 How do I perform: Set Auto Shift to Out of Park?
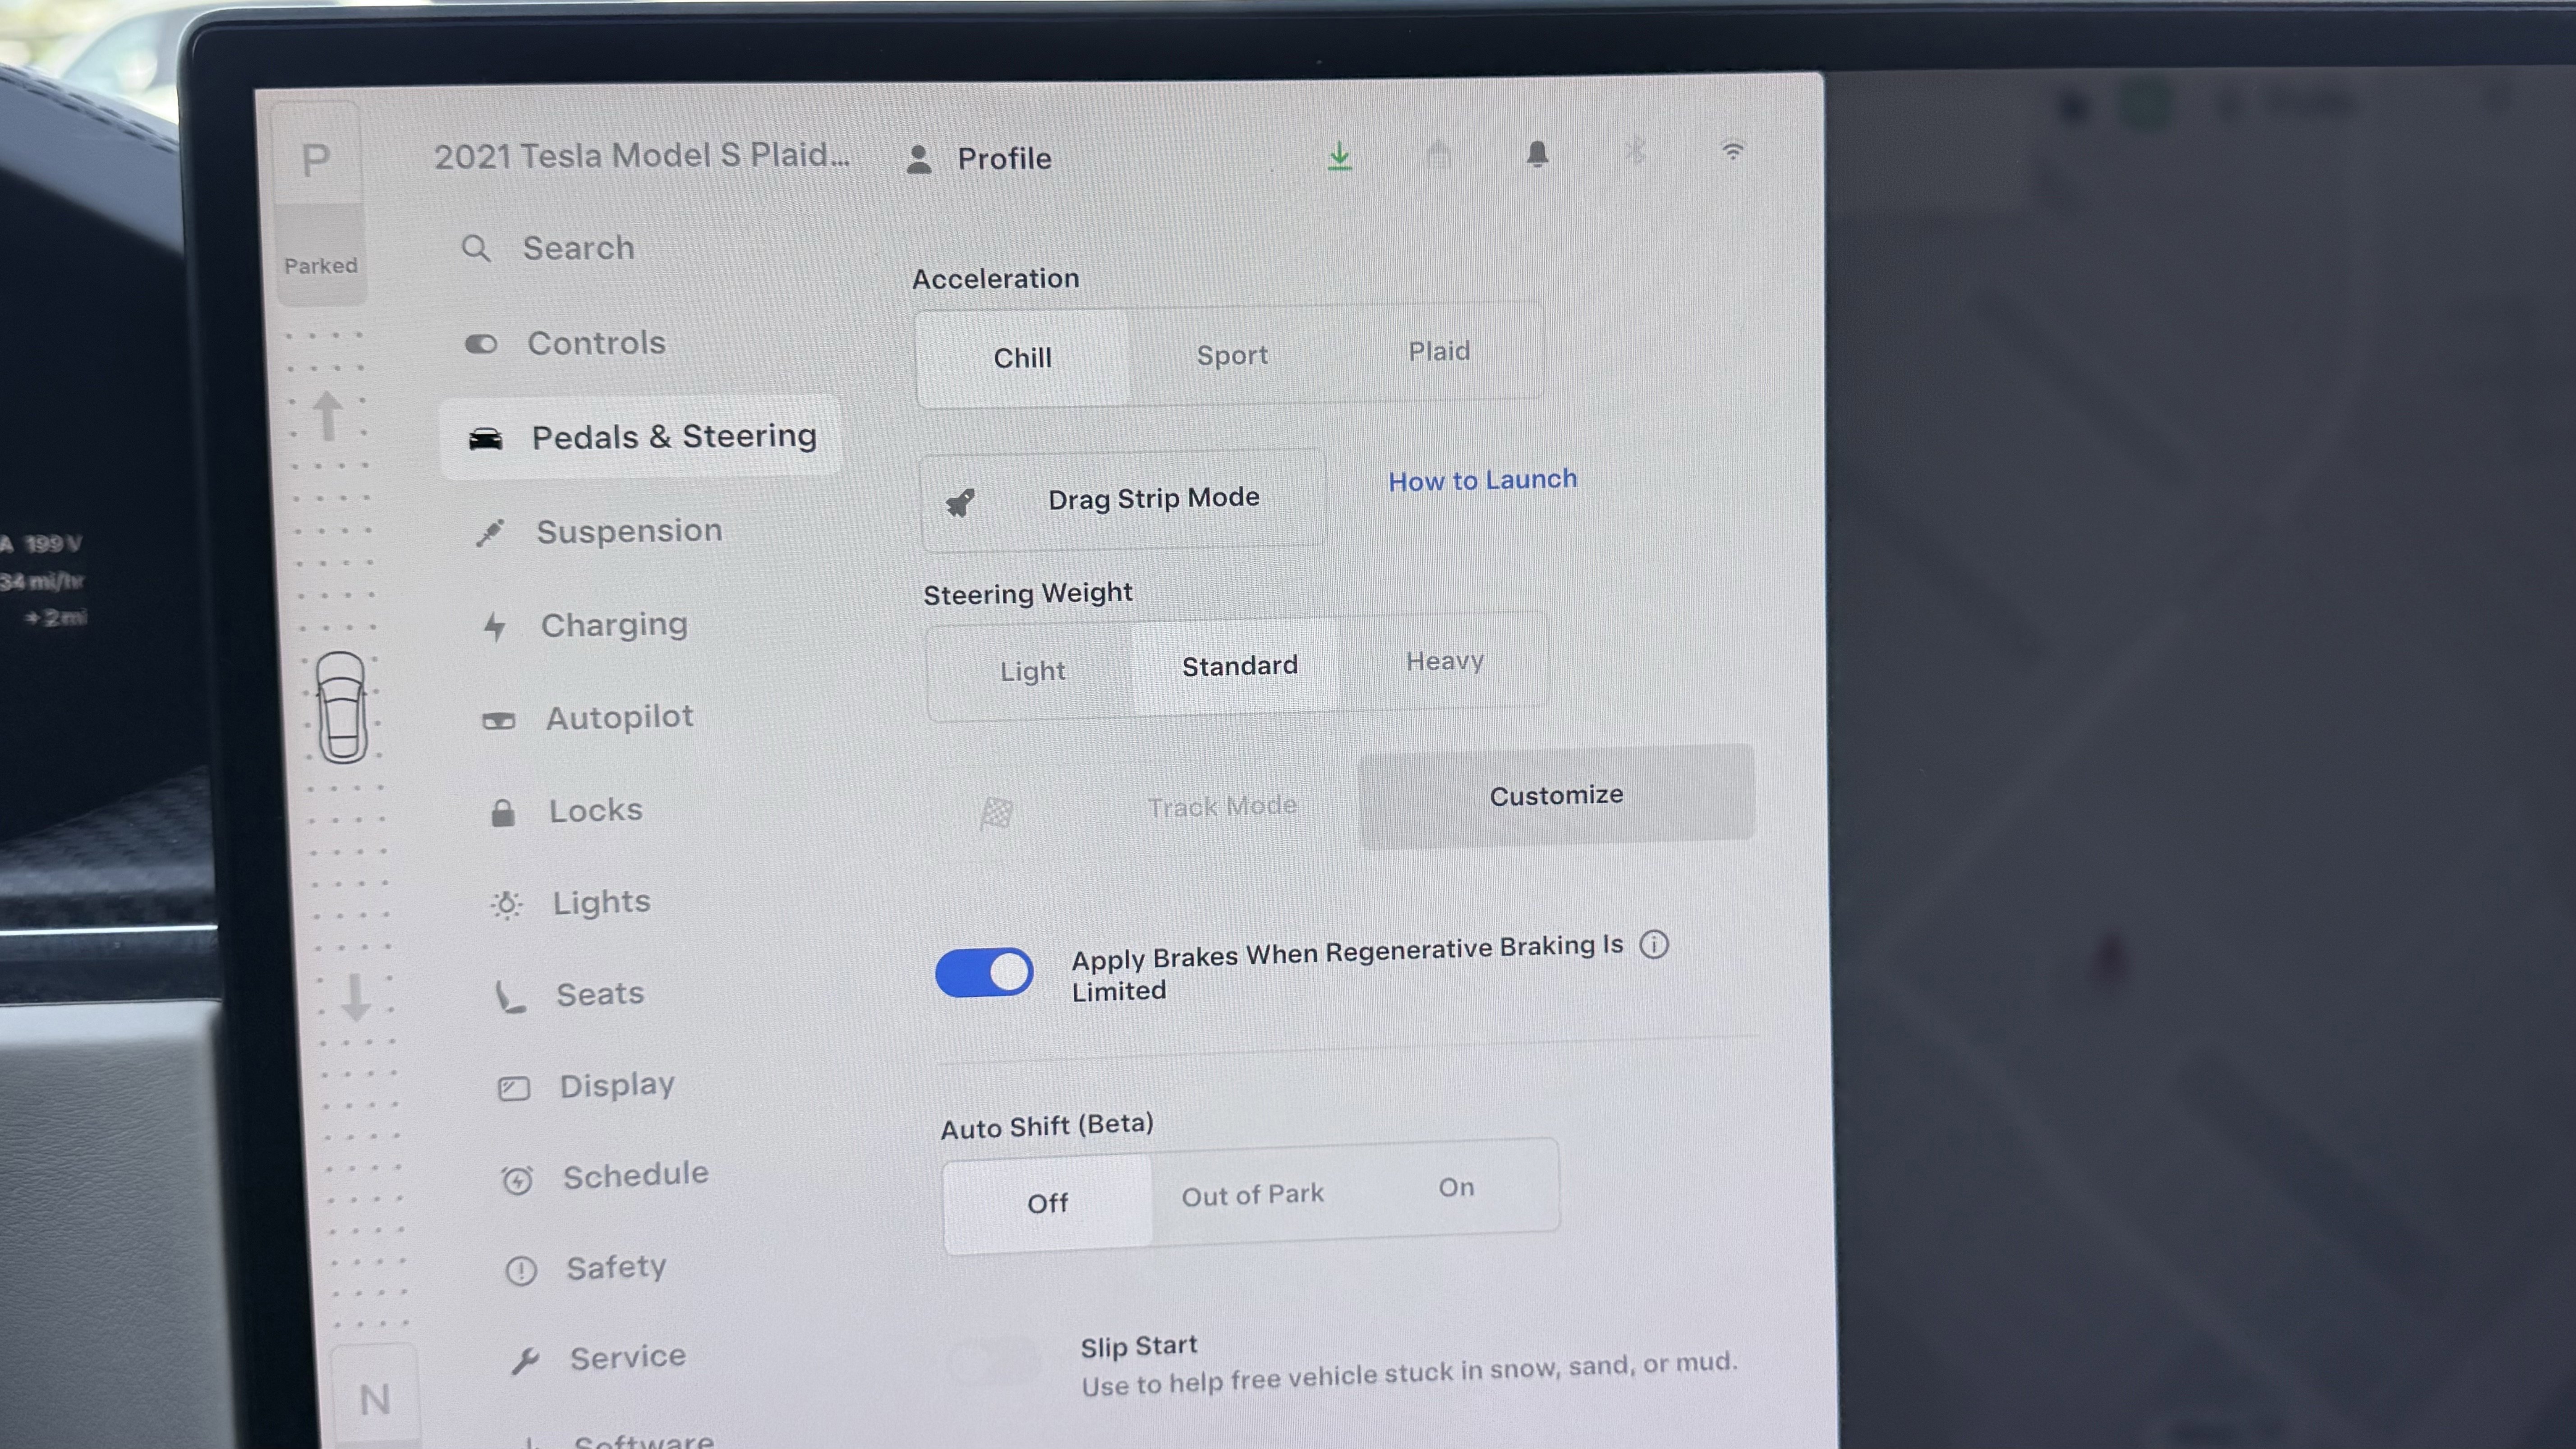coord(1252,1194)
